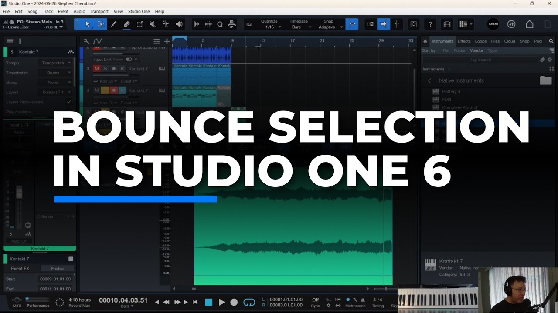Click track 3 volume slider
The image size is (558, 313).
pos(116,76)
